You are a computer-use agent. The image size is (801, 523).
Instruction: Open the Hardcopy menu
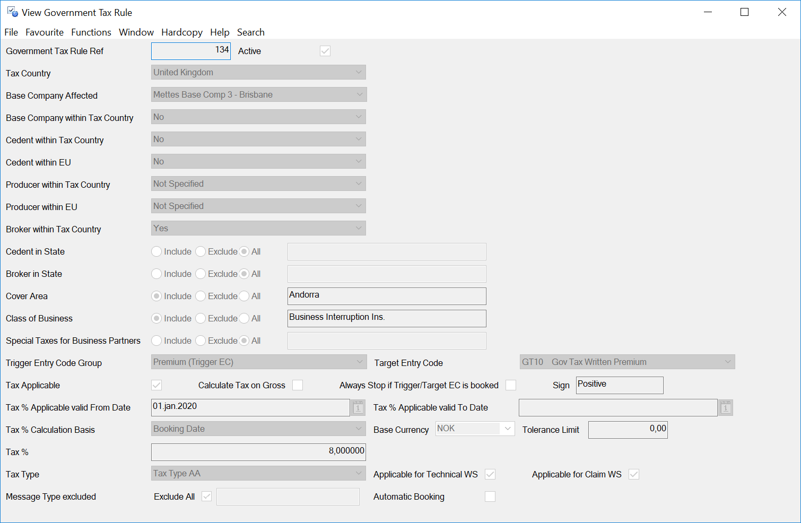click(x=182, y=32)
